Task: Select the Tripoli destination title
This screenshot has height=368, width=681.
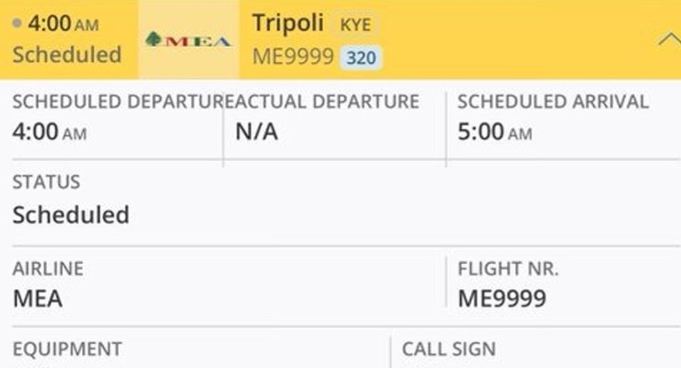Action: 287,23
